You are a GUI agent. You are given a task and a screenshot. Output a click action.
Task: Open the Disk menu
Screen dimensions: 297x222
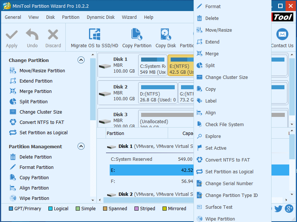[x=50, y=17]
